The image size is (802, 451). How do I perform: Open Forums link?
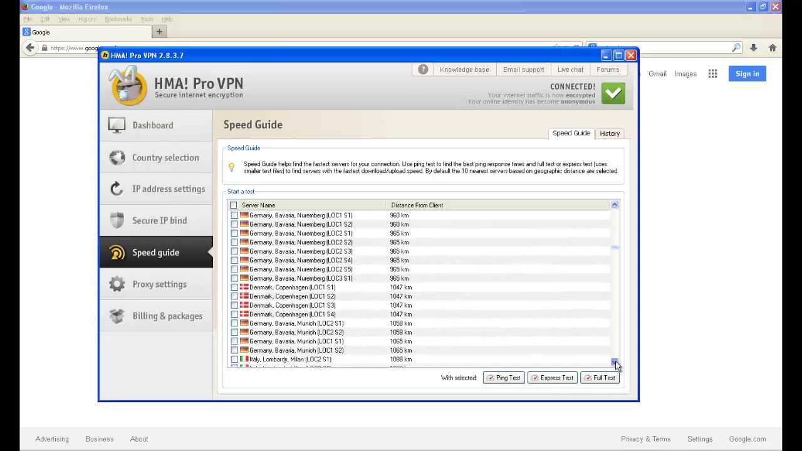[608, 70]
